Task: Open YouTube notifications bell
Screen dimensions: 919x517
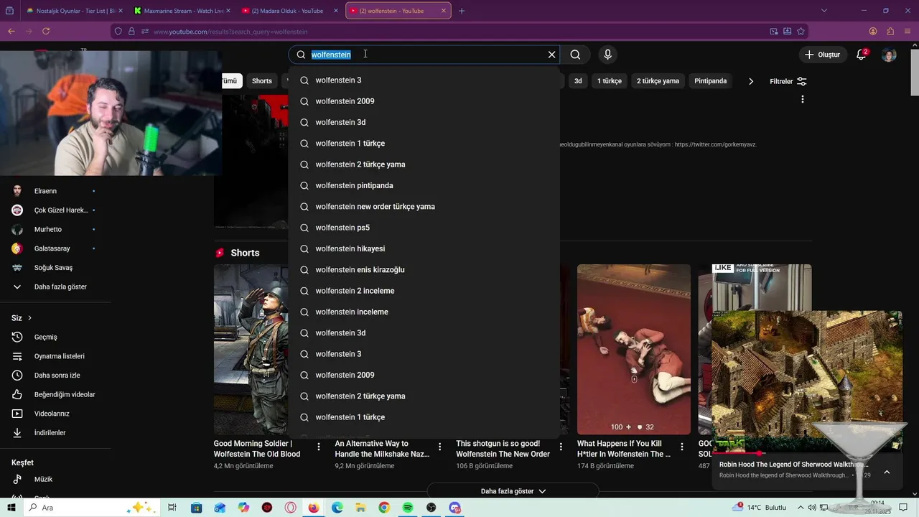Action: (x=862, y=55)
